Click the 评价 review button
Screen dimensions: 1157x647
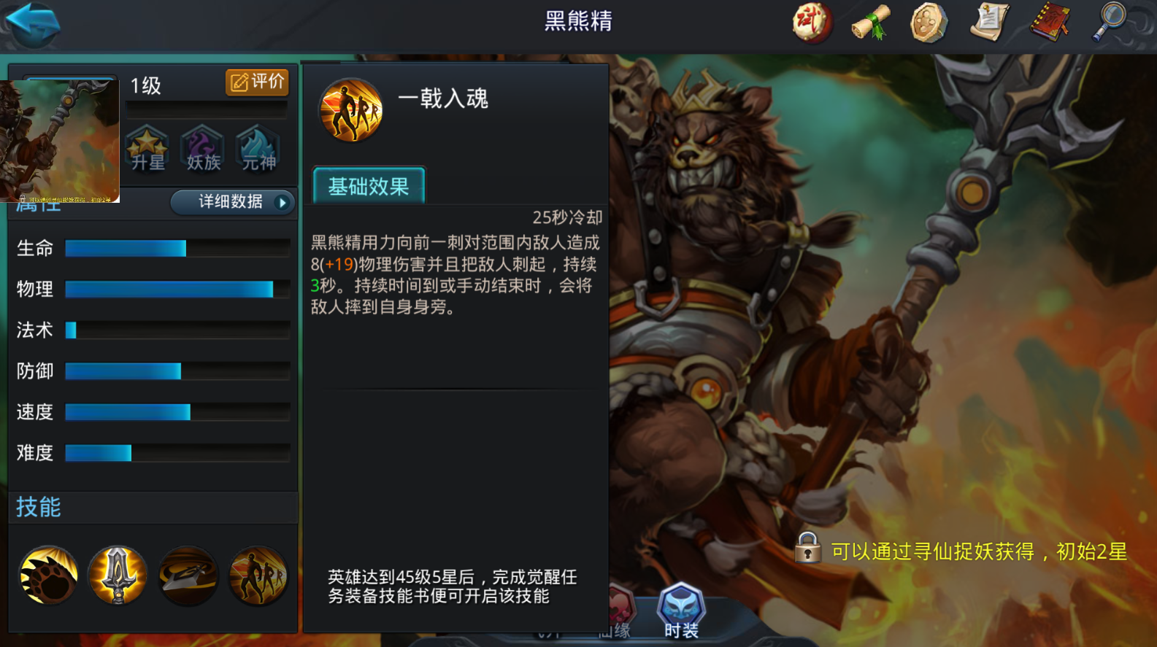[x=257, y=82]
